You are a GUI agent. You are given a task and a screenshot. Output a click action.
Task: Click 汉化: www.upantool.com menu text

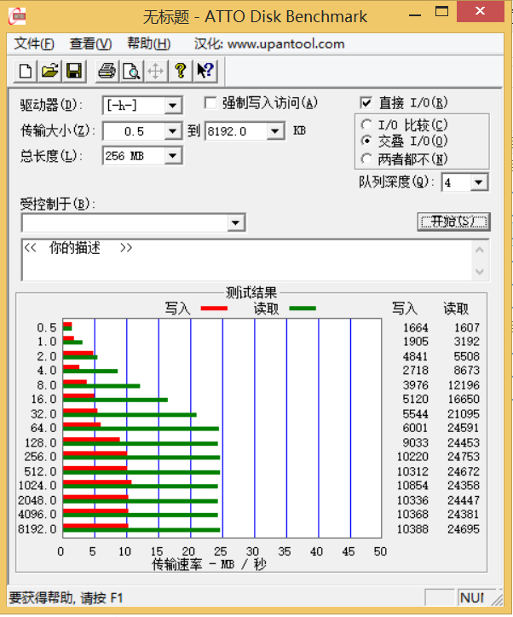[x=269, y=43]
